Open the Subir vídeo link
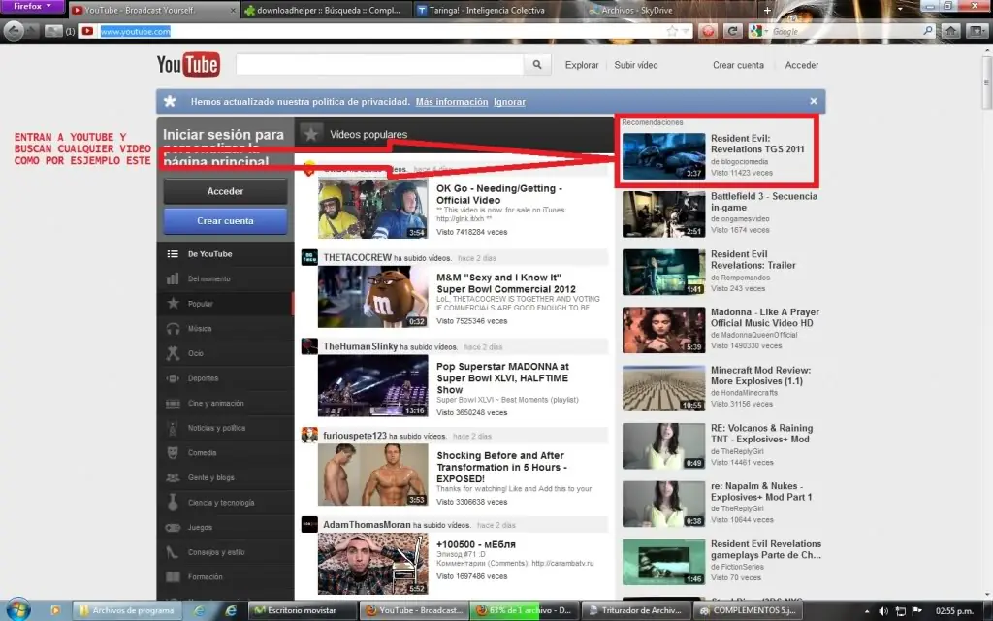The image size is (993, 621). [636, 65]
